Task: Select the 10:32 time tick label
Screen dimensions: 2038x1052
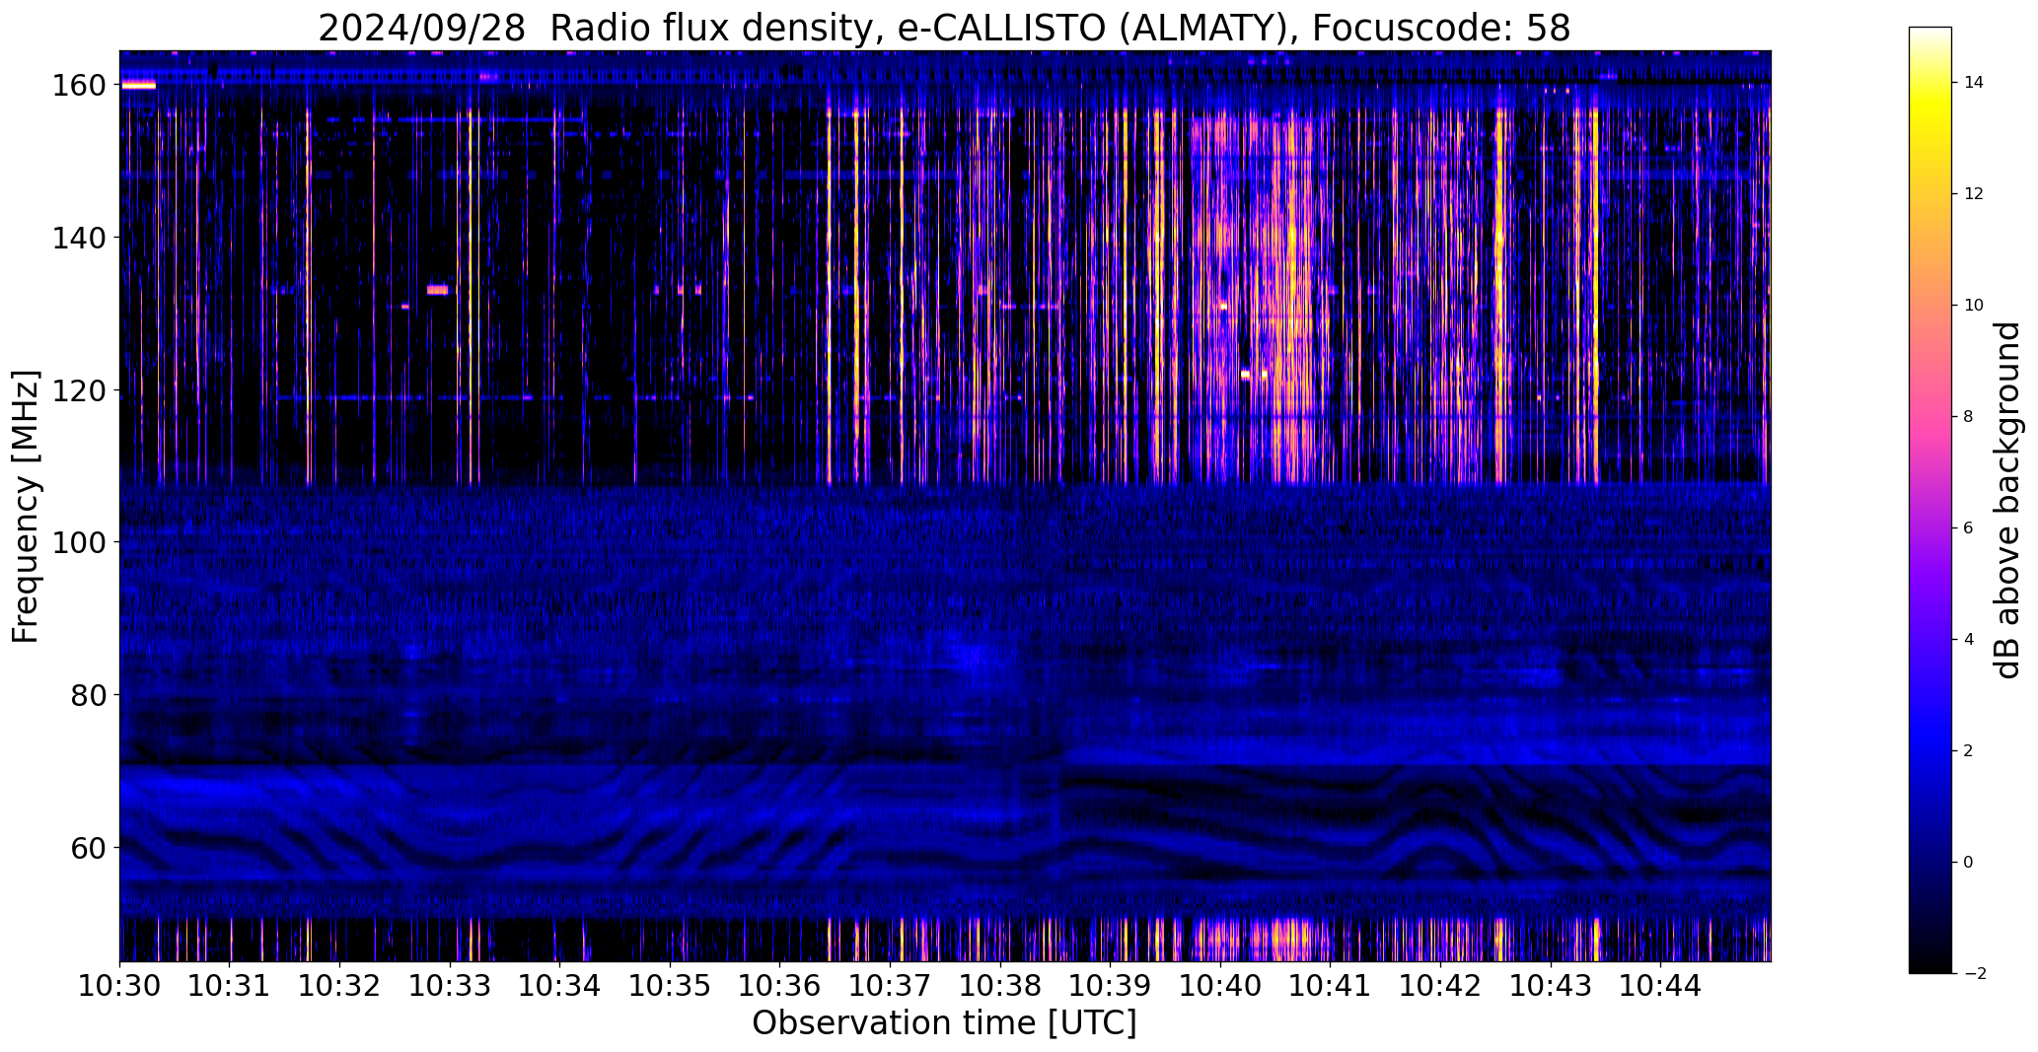Action: 340,986
